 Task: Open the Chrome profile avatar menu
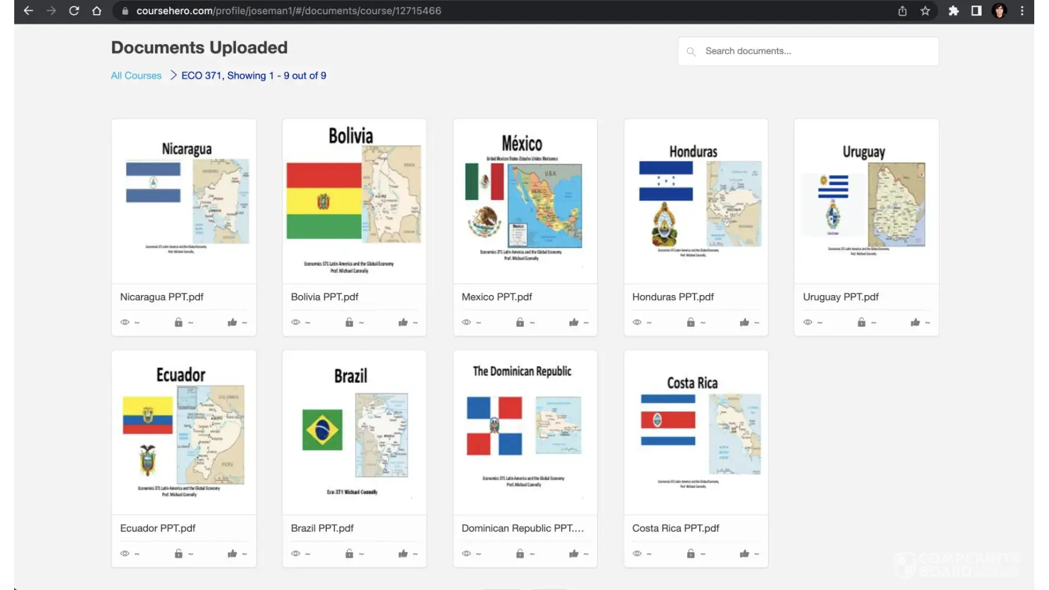(999, 11)
